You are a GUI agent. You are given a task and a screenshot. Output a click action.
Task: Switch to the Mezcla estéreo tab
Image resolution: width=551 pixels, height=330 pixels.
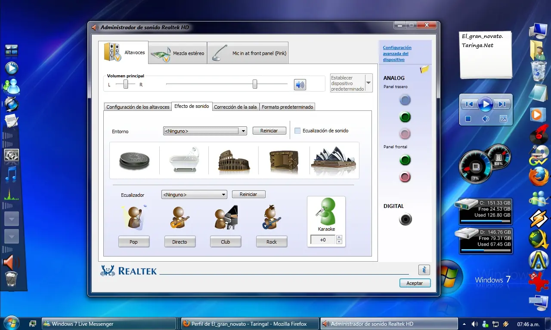(177, 53)
